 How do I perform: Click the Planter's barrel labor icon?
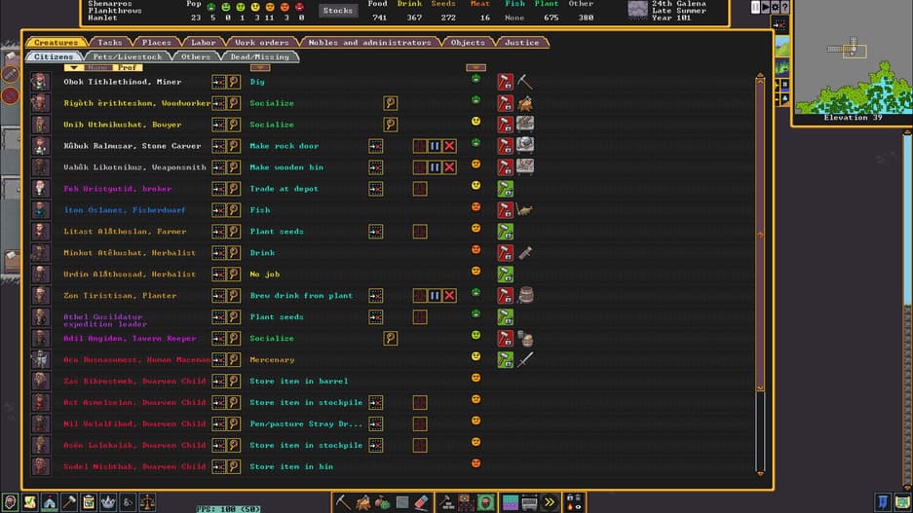524,296
